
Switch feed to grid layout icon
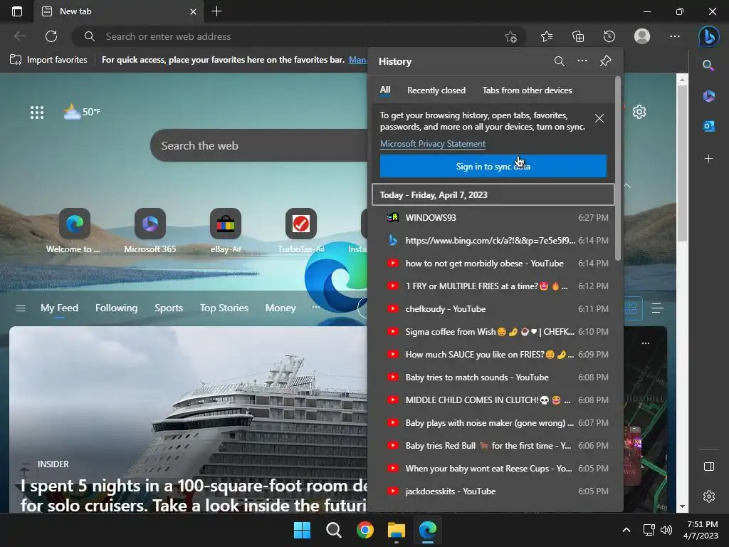pyautogui.click(x=631, y=308)
